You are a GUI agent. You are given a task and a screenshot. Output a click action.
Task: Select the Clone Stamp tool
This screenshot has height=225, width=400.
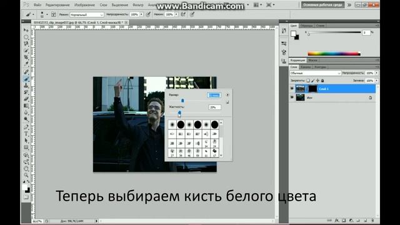tap(26, 86)
